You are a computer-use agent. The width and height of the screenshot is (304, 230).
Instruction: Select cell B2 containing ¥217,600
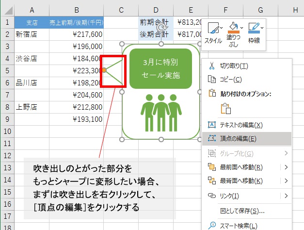click(76, 34)
